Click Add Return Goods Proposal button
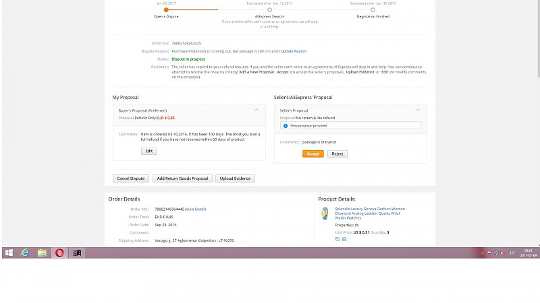The width and height of the screenshot is (540, 303). pos(182,178)
